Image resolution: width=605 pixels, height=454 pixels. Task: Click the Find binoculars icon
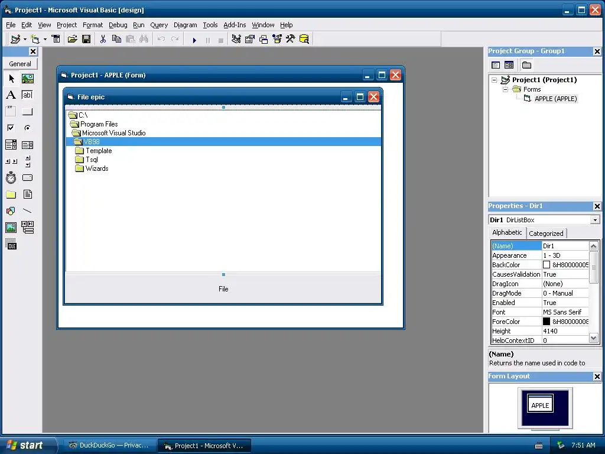pos(144,39)
